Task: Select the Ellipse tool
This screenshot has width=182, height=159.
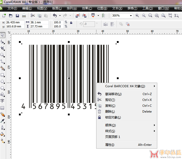Action: click(x=3, y=81)
